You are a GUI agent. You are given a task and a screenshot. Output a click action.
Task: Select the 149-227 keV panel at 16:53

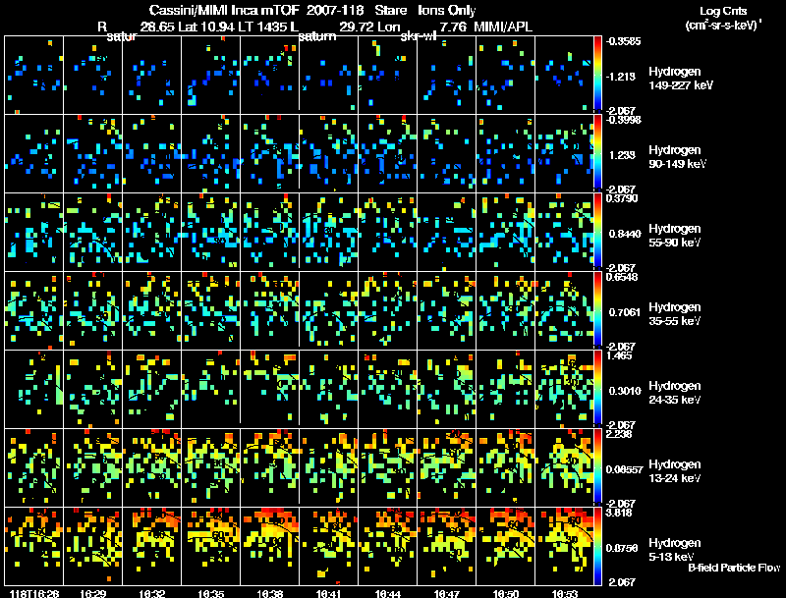(x=564, y=75)
